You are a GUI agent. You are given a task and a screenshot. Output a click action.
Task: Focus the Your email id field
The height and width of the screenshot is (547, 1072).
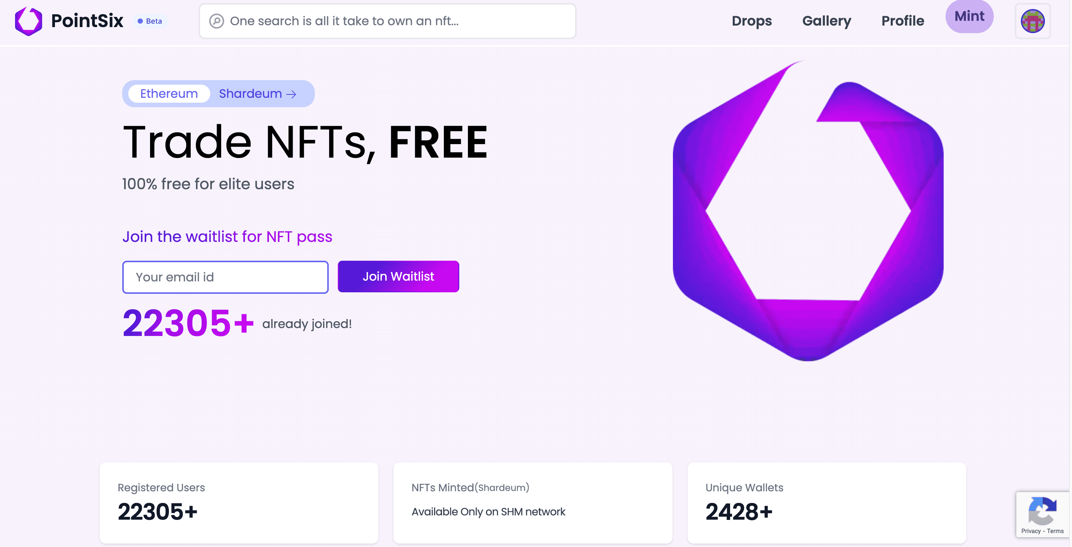point(225,277)
